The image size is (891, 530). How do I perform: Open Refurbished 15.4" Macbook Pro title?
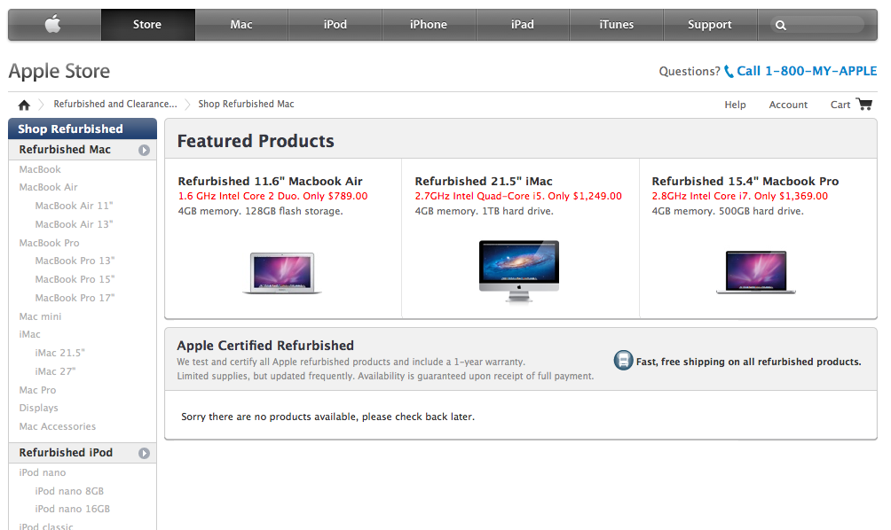tap(745, 181)
